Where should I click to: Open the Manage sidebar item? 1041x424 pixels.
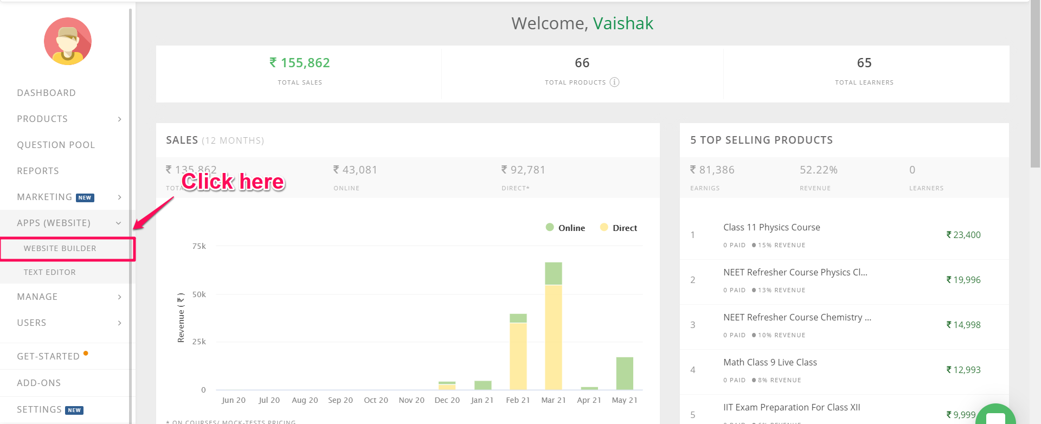37,297
